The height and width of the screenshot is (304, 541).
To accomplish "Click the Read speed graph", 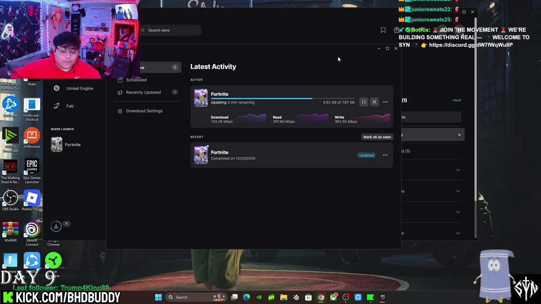I will 311,119.
